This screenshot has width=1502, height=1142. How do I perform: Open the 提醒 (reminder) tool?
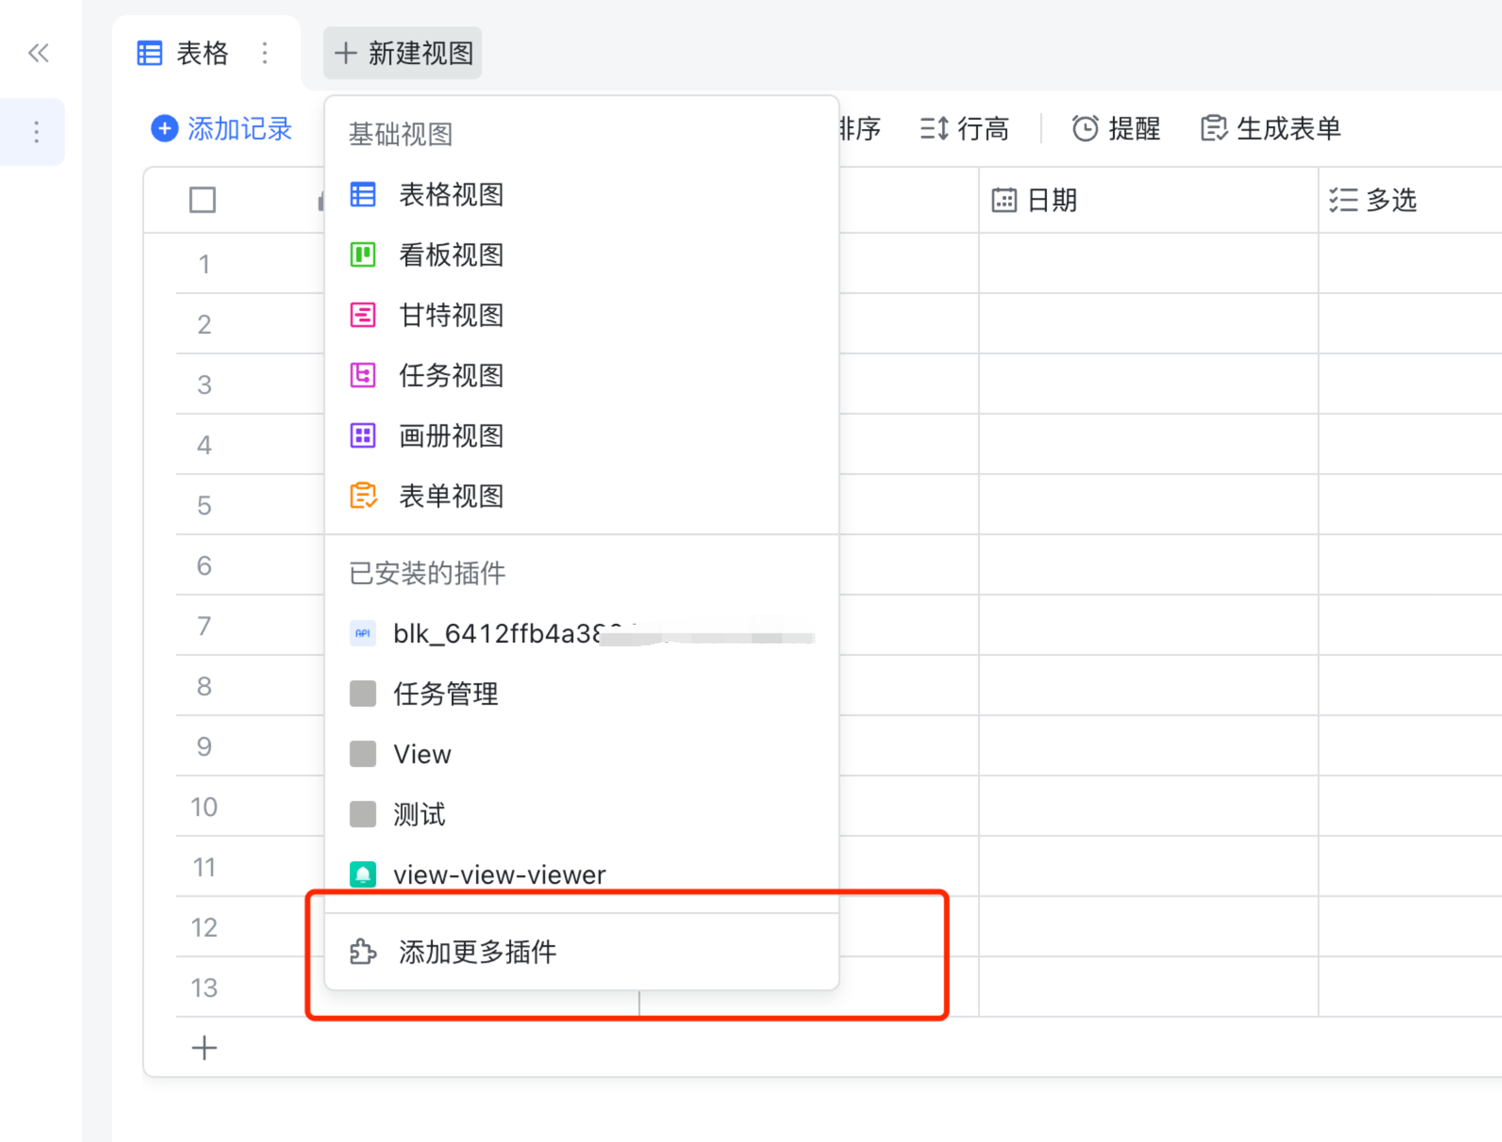pyautogui.click(x=1115, y=128)
